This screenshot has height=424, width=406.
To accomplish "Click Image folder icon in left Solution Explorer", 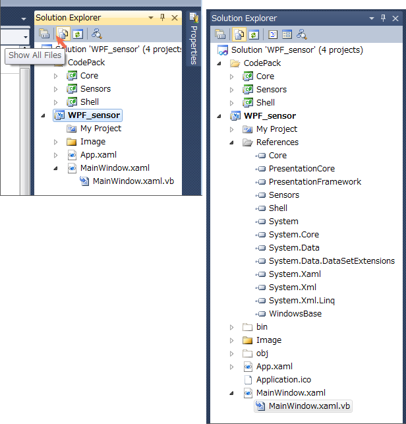I will pos(72,142).
